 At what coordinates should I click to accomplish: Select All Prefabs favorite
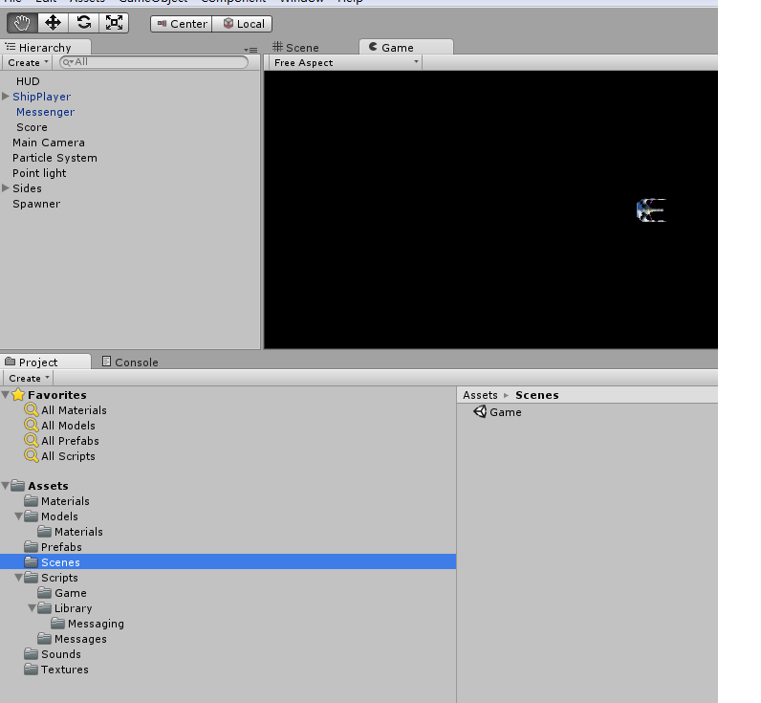[71, 441]
